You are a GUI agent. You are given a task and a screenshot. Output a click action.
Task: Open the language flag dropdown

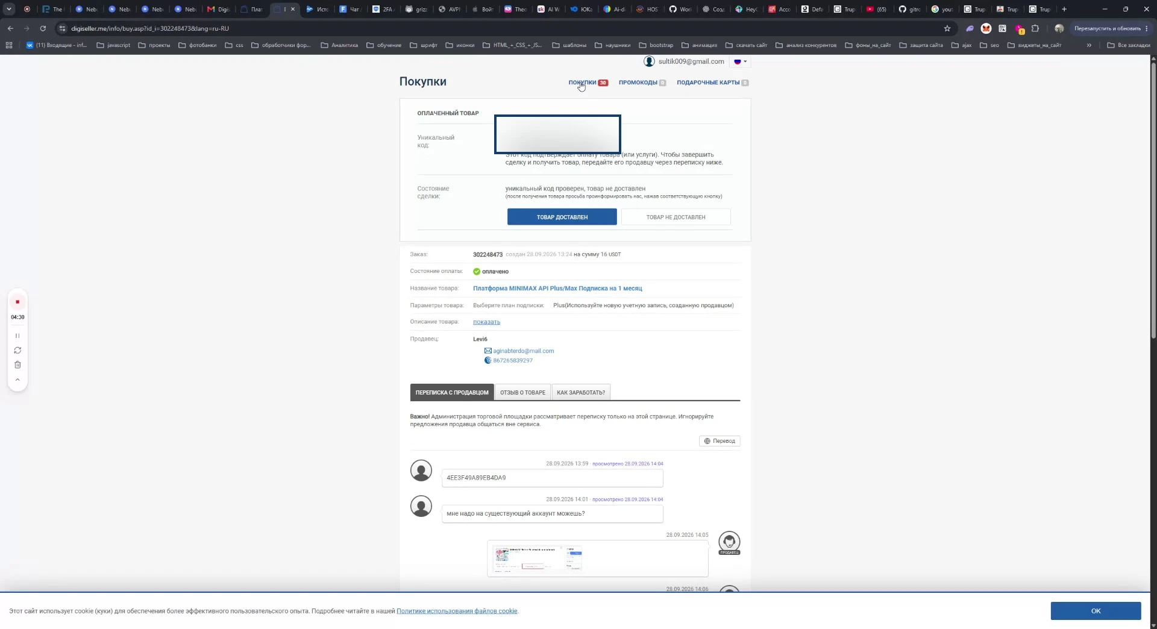click(x=740, y=61)
